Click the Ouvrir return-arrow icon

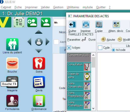[x=84, y=39]
